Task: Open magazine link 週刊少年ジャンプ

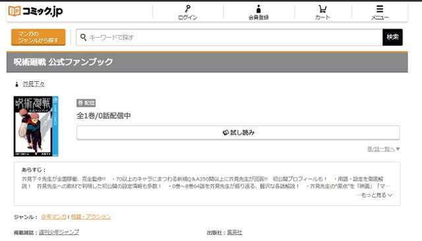Action: [59, 232]
